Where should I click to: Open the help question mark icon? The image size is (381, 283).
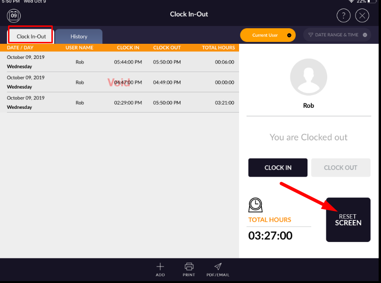click(x=343, y=16)
